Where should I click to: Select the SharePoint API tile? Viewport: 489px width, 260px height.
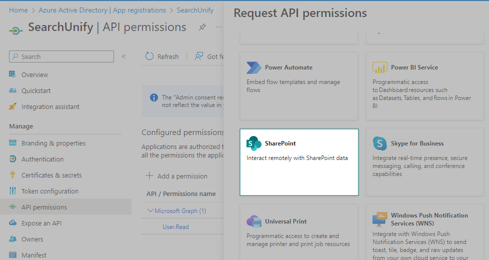299,162
